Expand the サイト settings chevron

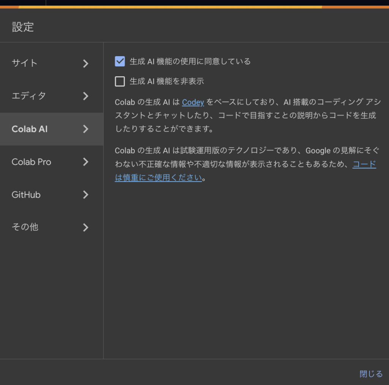click(85, 63)
